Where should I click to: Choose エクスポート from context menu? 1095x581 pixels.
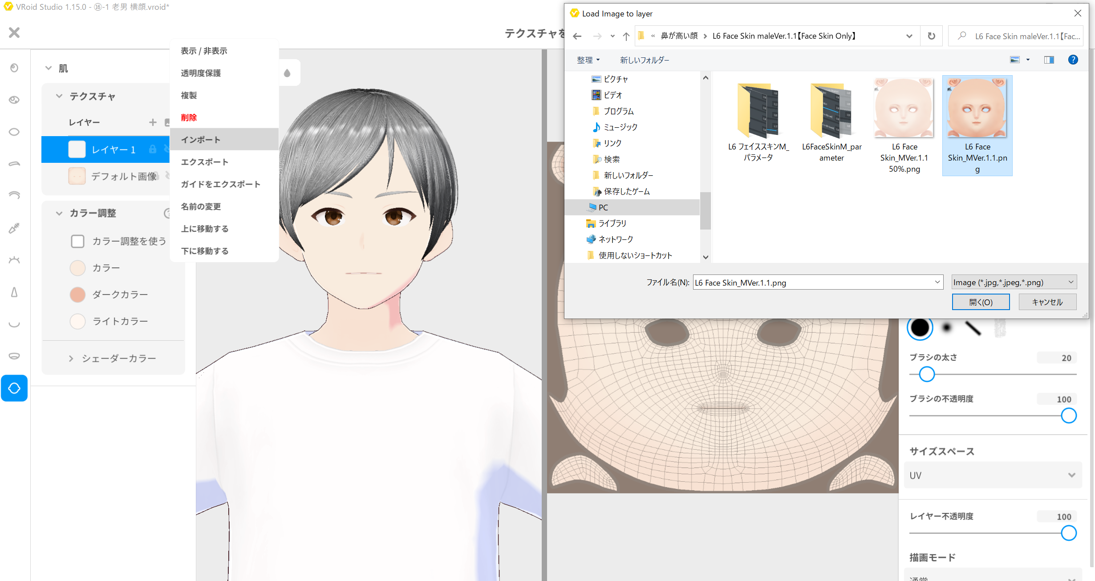[205, 162]
